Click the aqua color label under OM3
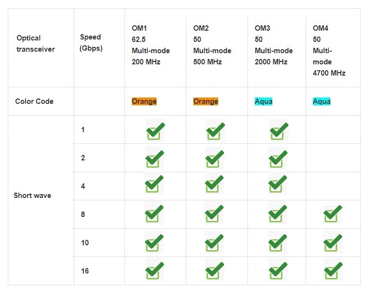The image size is (369, 294). tap(264, 101)
